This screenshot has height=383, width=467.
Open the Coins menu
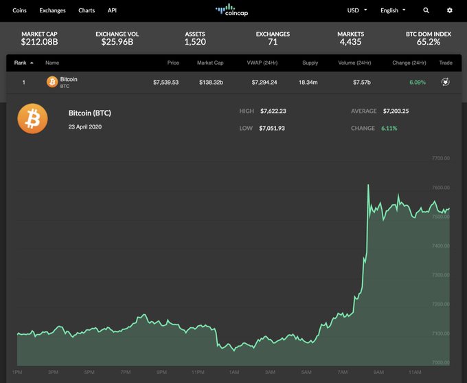19,10
